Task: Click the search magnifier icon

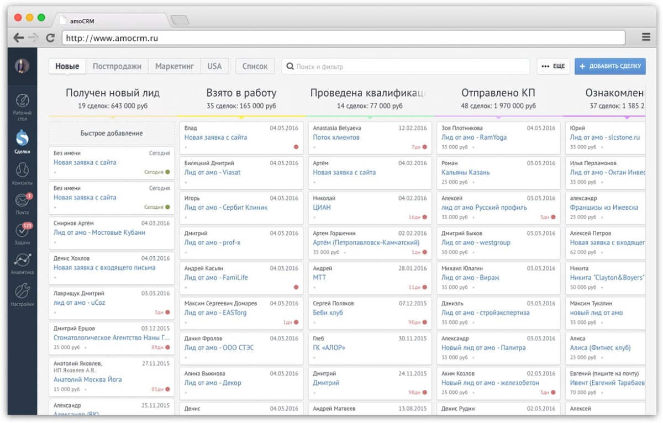Action: [x=290, y=66]
